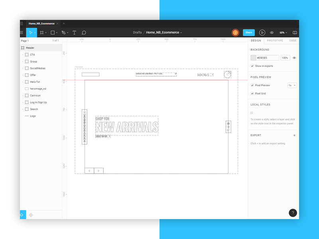Open the 50% zoom dropdown
This screenshot has height=239, width=319.
(283, 33)
